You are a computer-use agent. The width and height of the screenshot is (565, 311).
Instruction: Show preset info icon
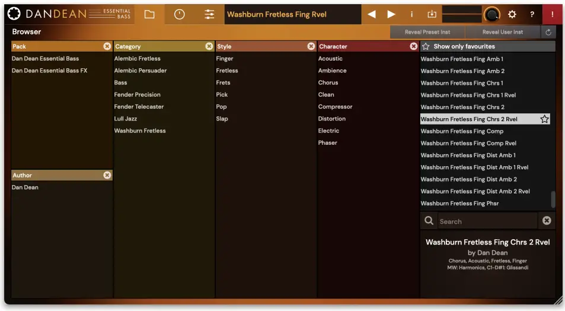pos(411,14)
